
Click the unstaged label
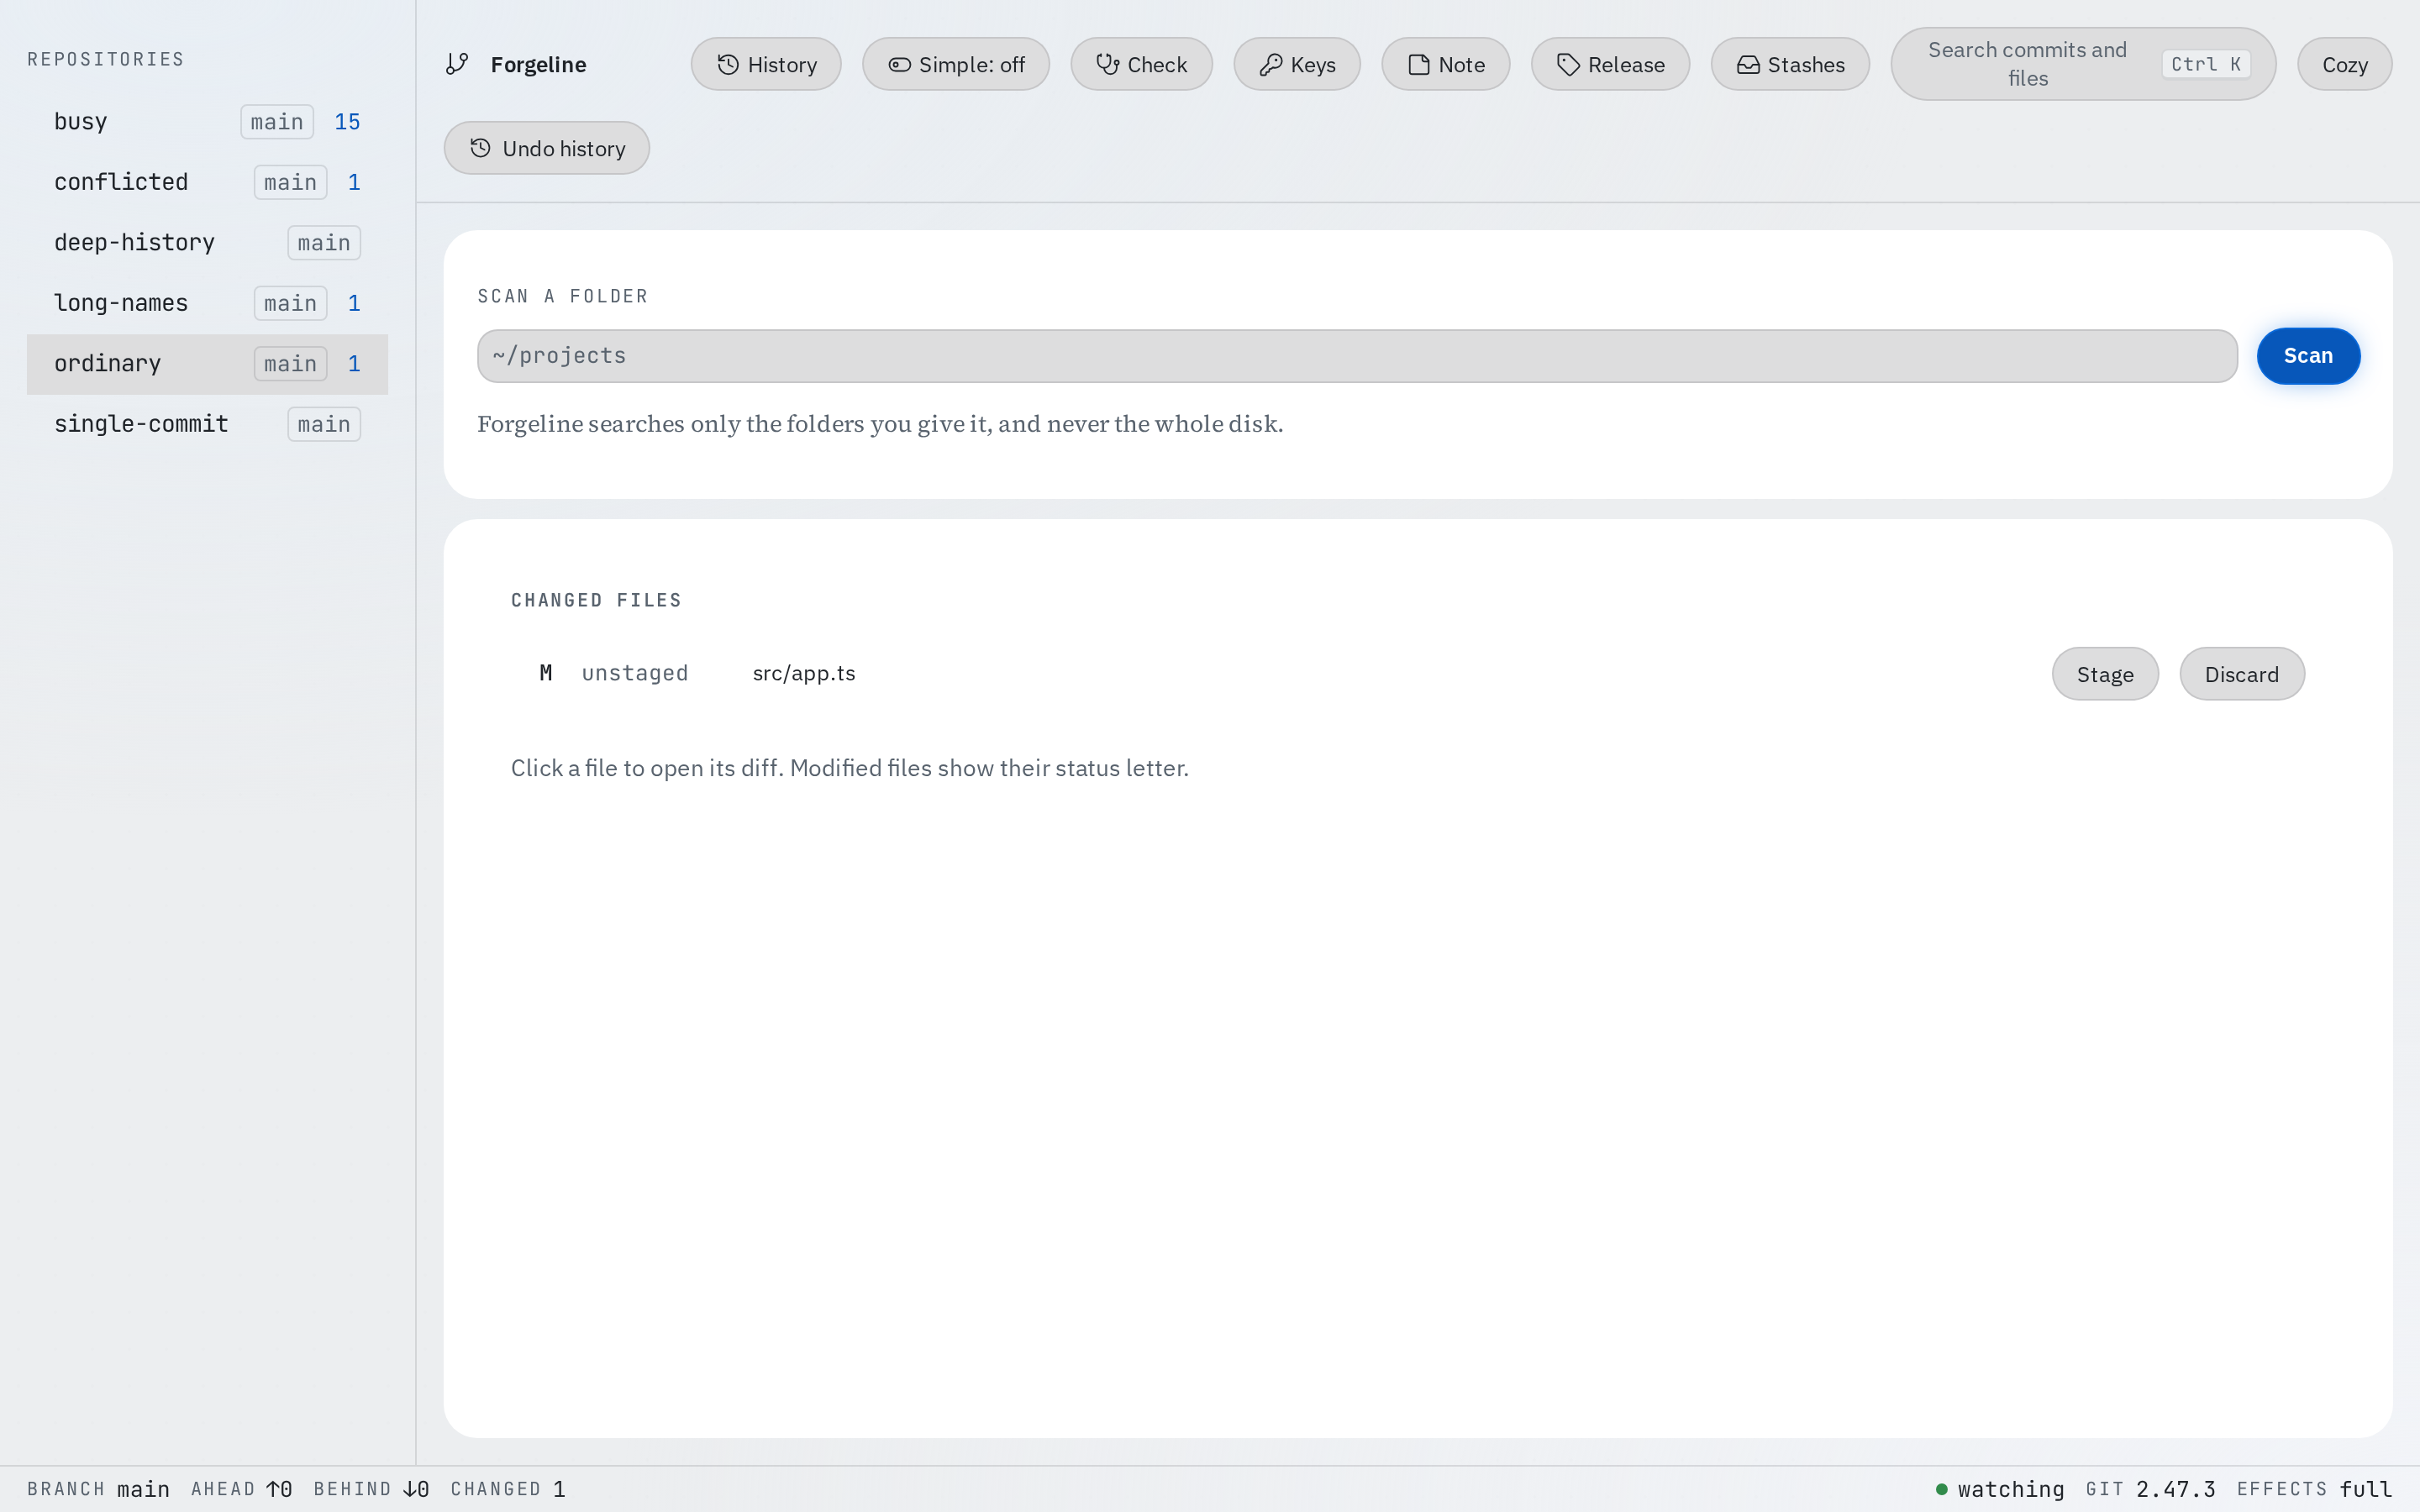[x=635, y=673]
